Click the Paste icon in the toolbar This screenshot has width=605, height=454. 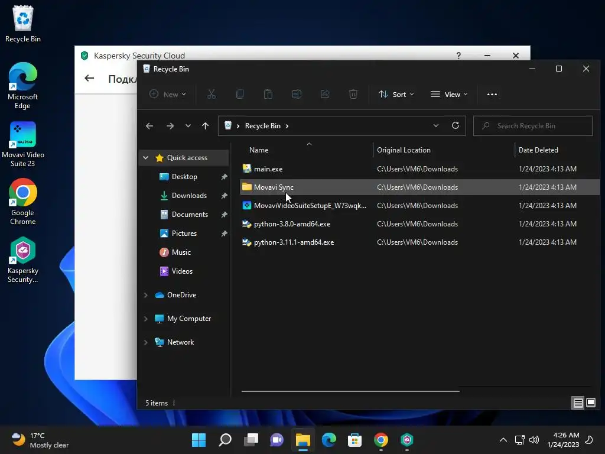click(268, 94)
